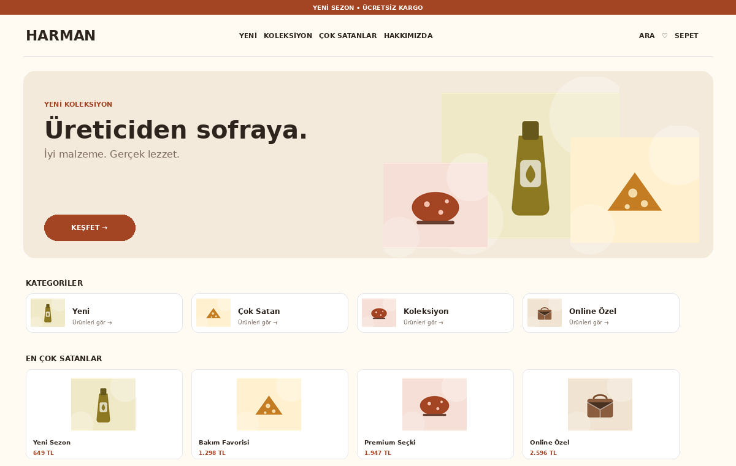Click the cheese wedge icon in Çok Satan category

pyautogui.click(x=213, y=313)
